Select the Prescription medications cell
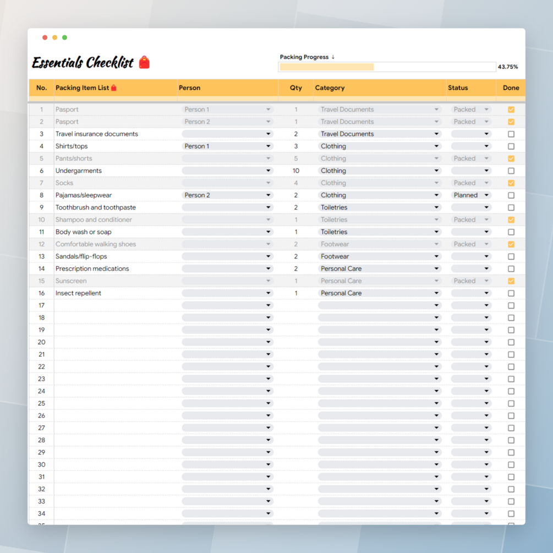This screenshot has height=553, width=553. (116, 269)
